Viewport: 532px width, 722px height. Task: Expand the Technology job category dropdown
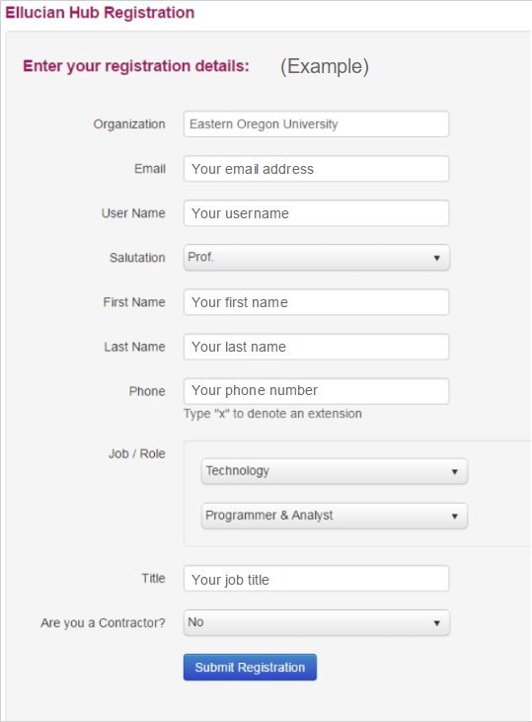click(x=335, y=471)
